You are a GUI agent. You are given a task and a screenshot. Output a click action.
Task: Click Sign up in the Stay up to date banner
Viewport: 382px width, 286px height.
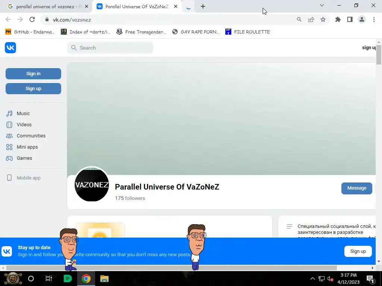358,251
